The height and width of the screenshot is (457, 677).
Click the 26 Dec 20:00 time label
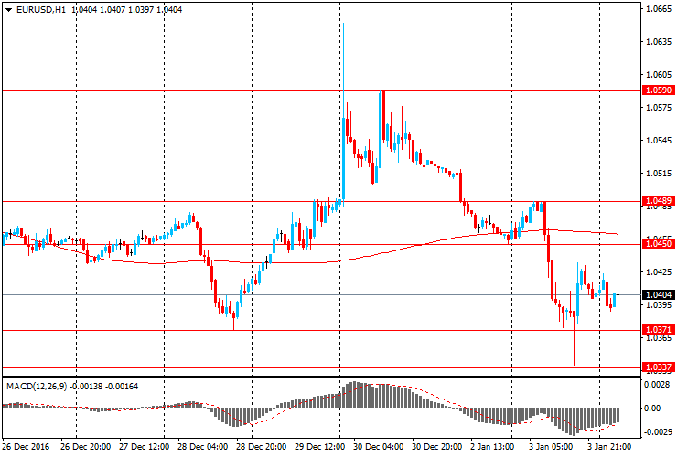point(85,447)
